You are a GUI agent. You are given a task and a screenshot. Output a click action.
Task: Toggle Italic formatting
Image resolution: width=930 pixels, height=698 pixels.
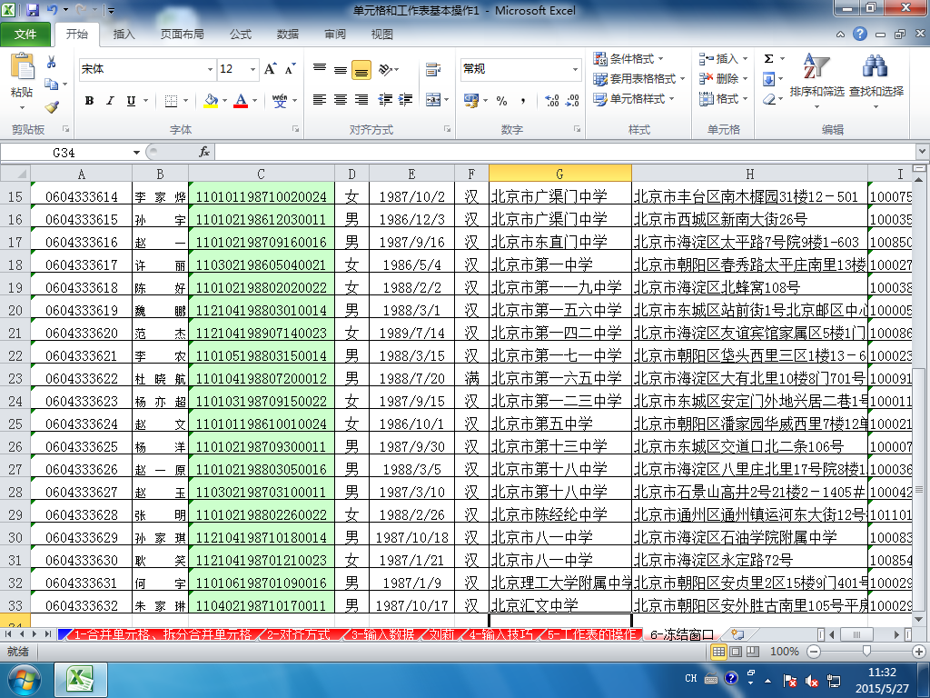(x=110, y=101)
